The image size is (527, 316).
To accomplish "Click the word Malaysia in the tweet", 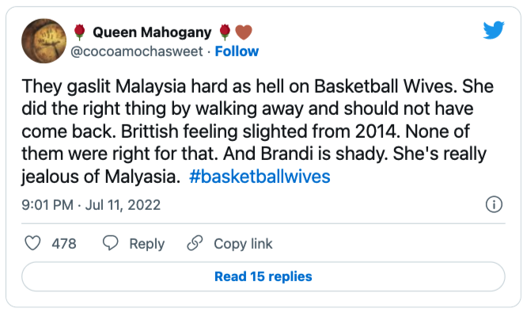I will (x=150, y=86).
